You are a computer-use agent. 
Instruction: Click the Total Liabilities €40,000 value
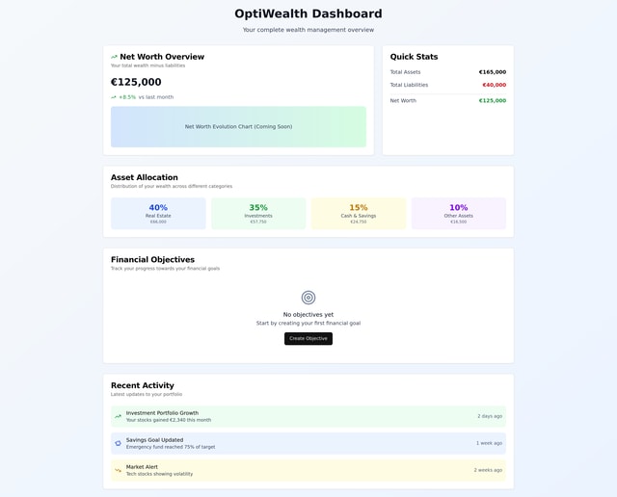click(x=495, y=85)
